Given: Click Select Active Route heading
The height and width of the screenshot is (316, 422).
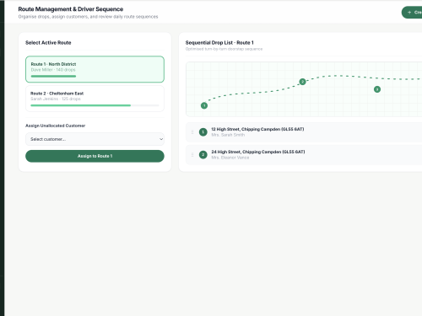Looking at the screenshot, I should tap(48, 43).
